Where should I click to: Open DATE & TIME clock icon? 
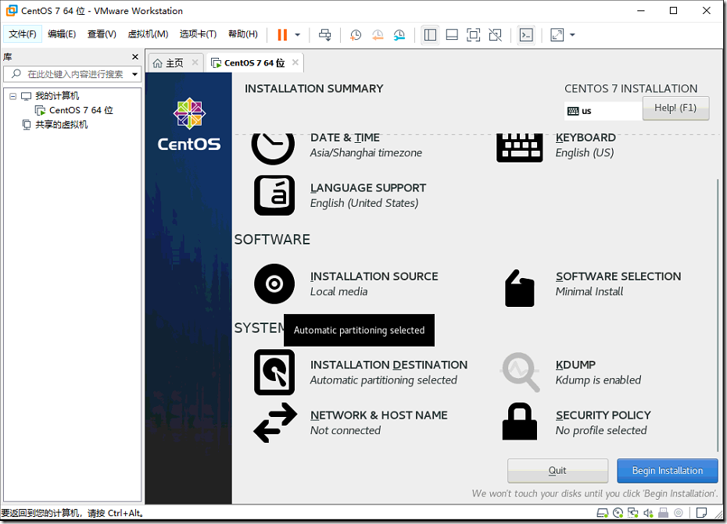tap(273, 148)
